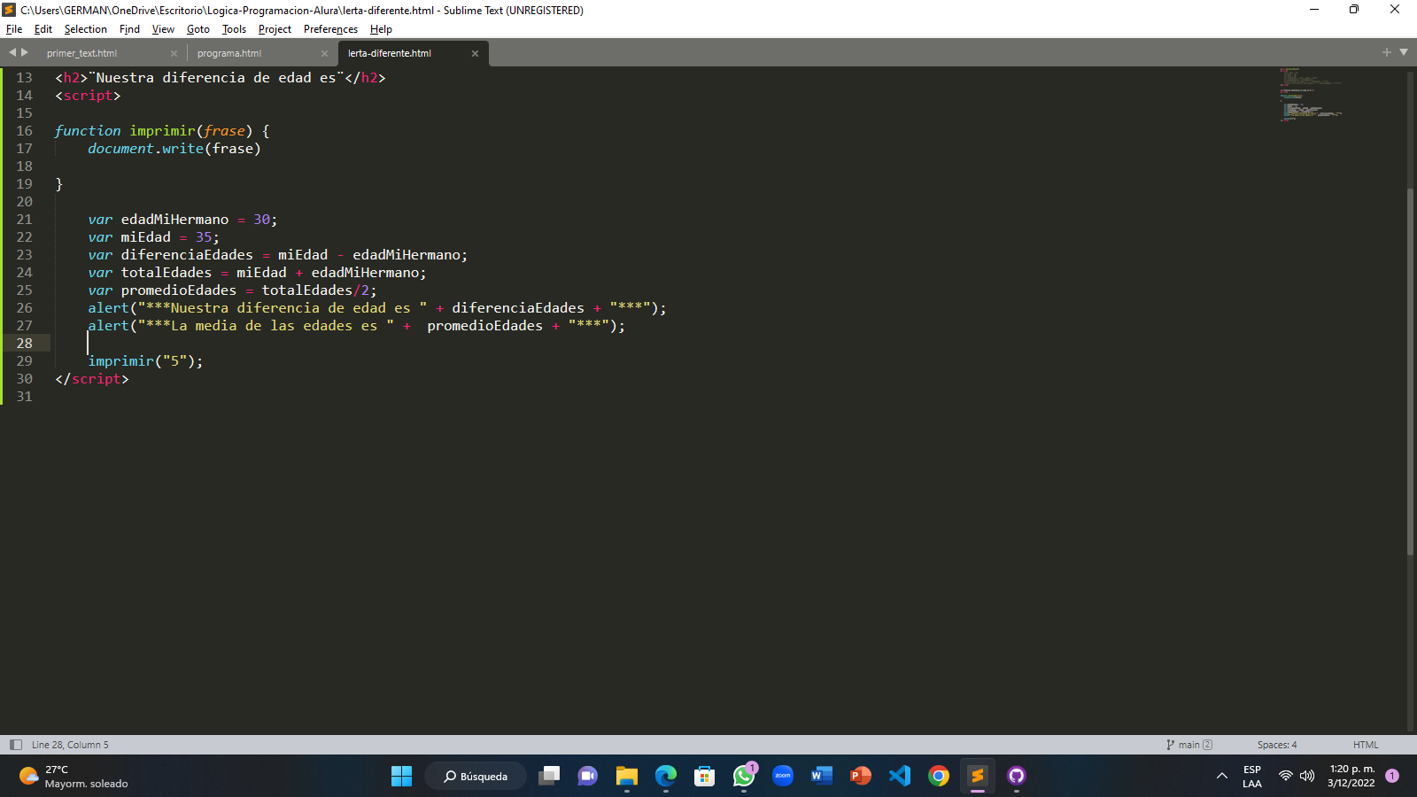Open Microsoft Store from taskbar
The height and width of the screenshot is (797, 1417).
click(705, 777)
